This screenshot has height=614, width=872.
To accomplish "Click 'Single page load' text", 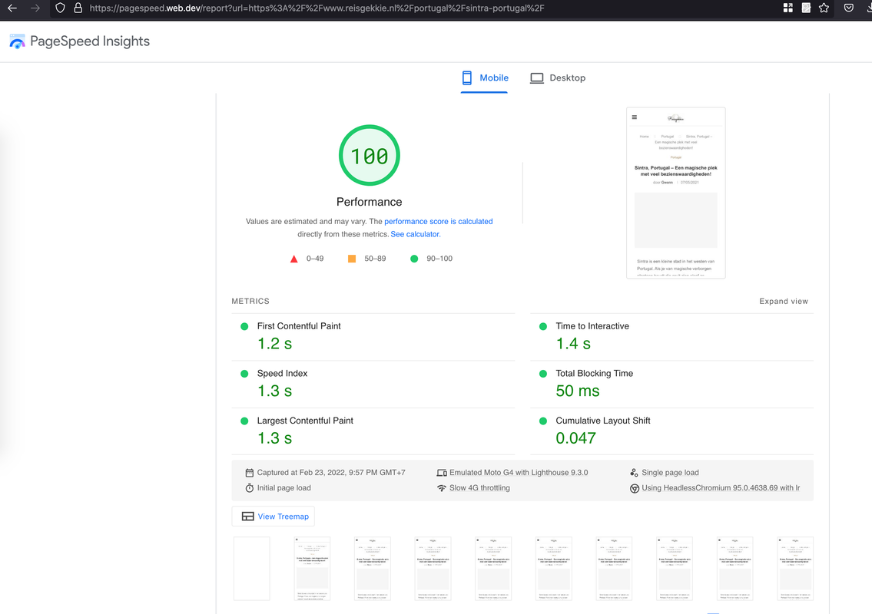I will tap(670, 472).
